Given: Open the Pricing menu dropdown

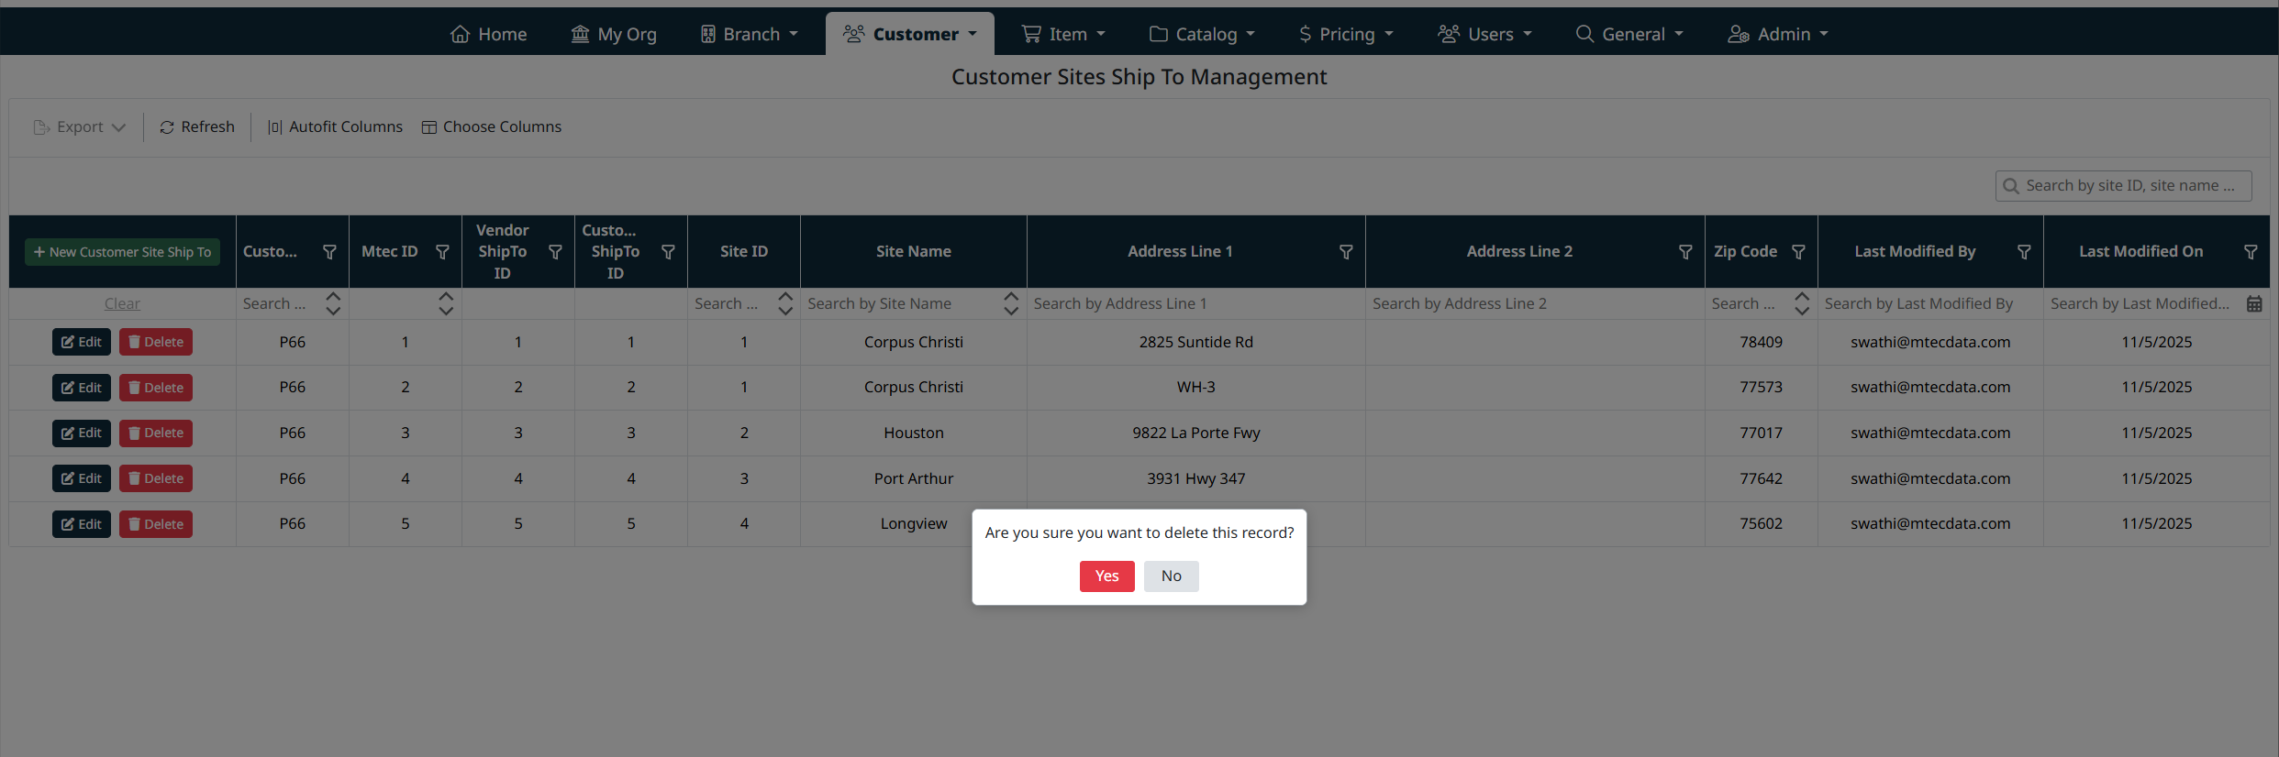Looking at the screenshot, I should [x=1346, y=34].
